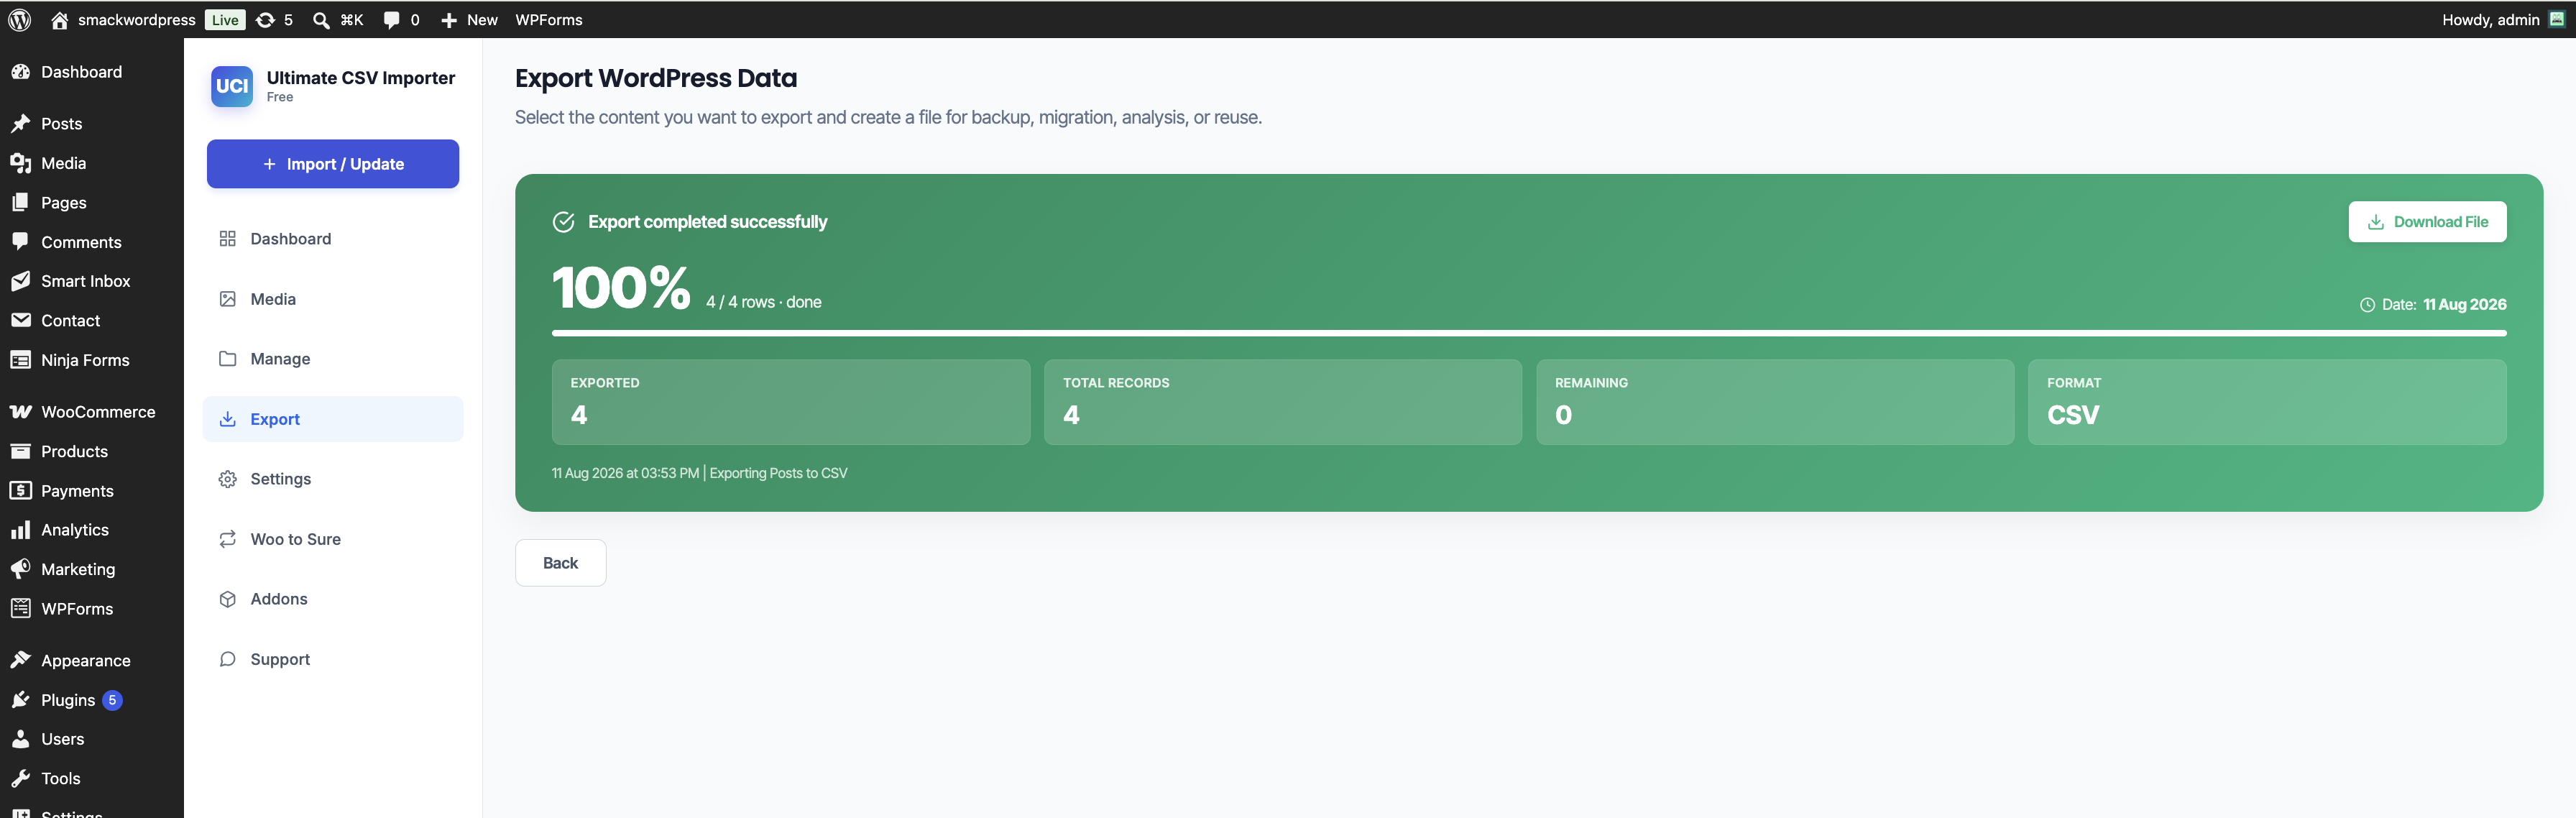Click the Posts pushpin icon

(20, 124)
